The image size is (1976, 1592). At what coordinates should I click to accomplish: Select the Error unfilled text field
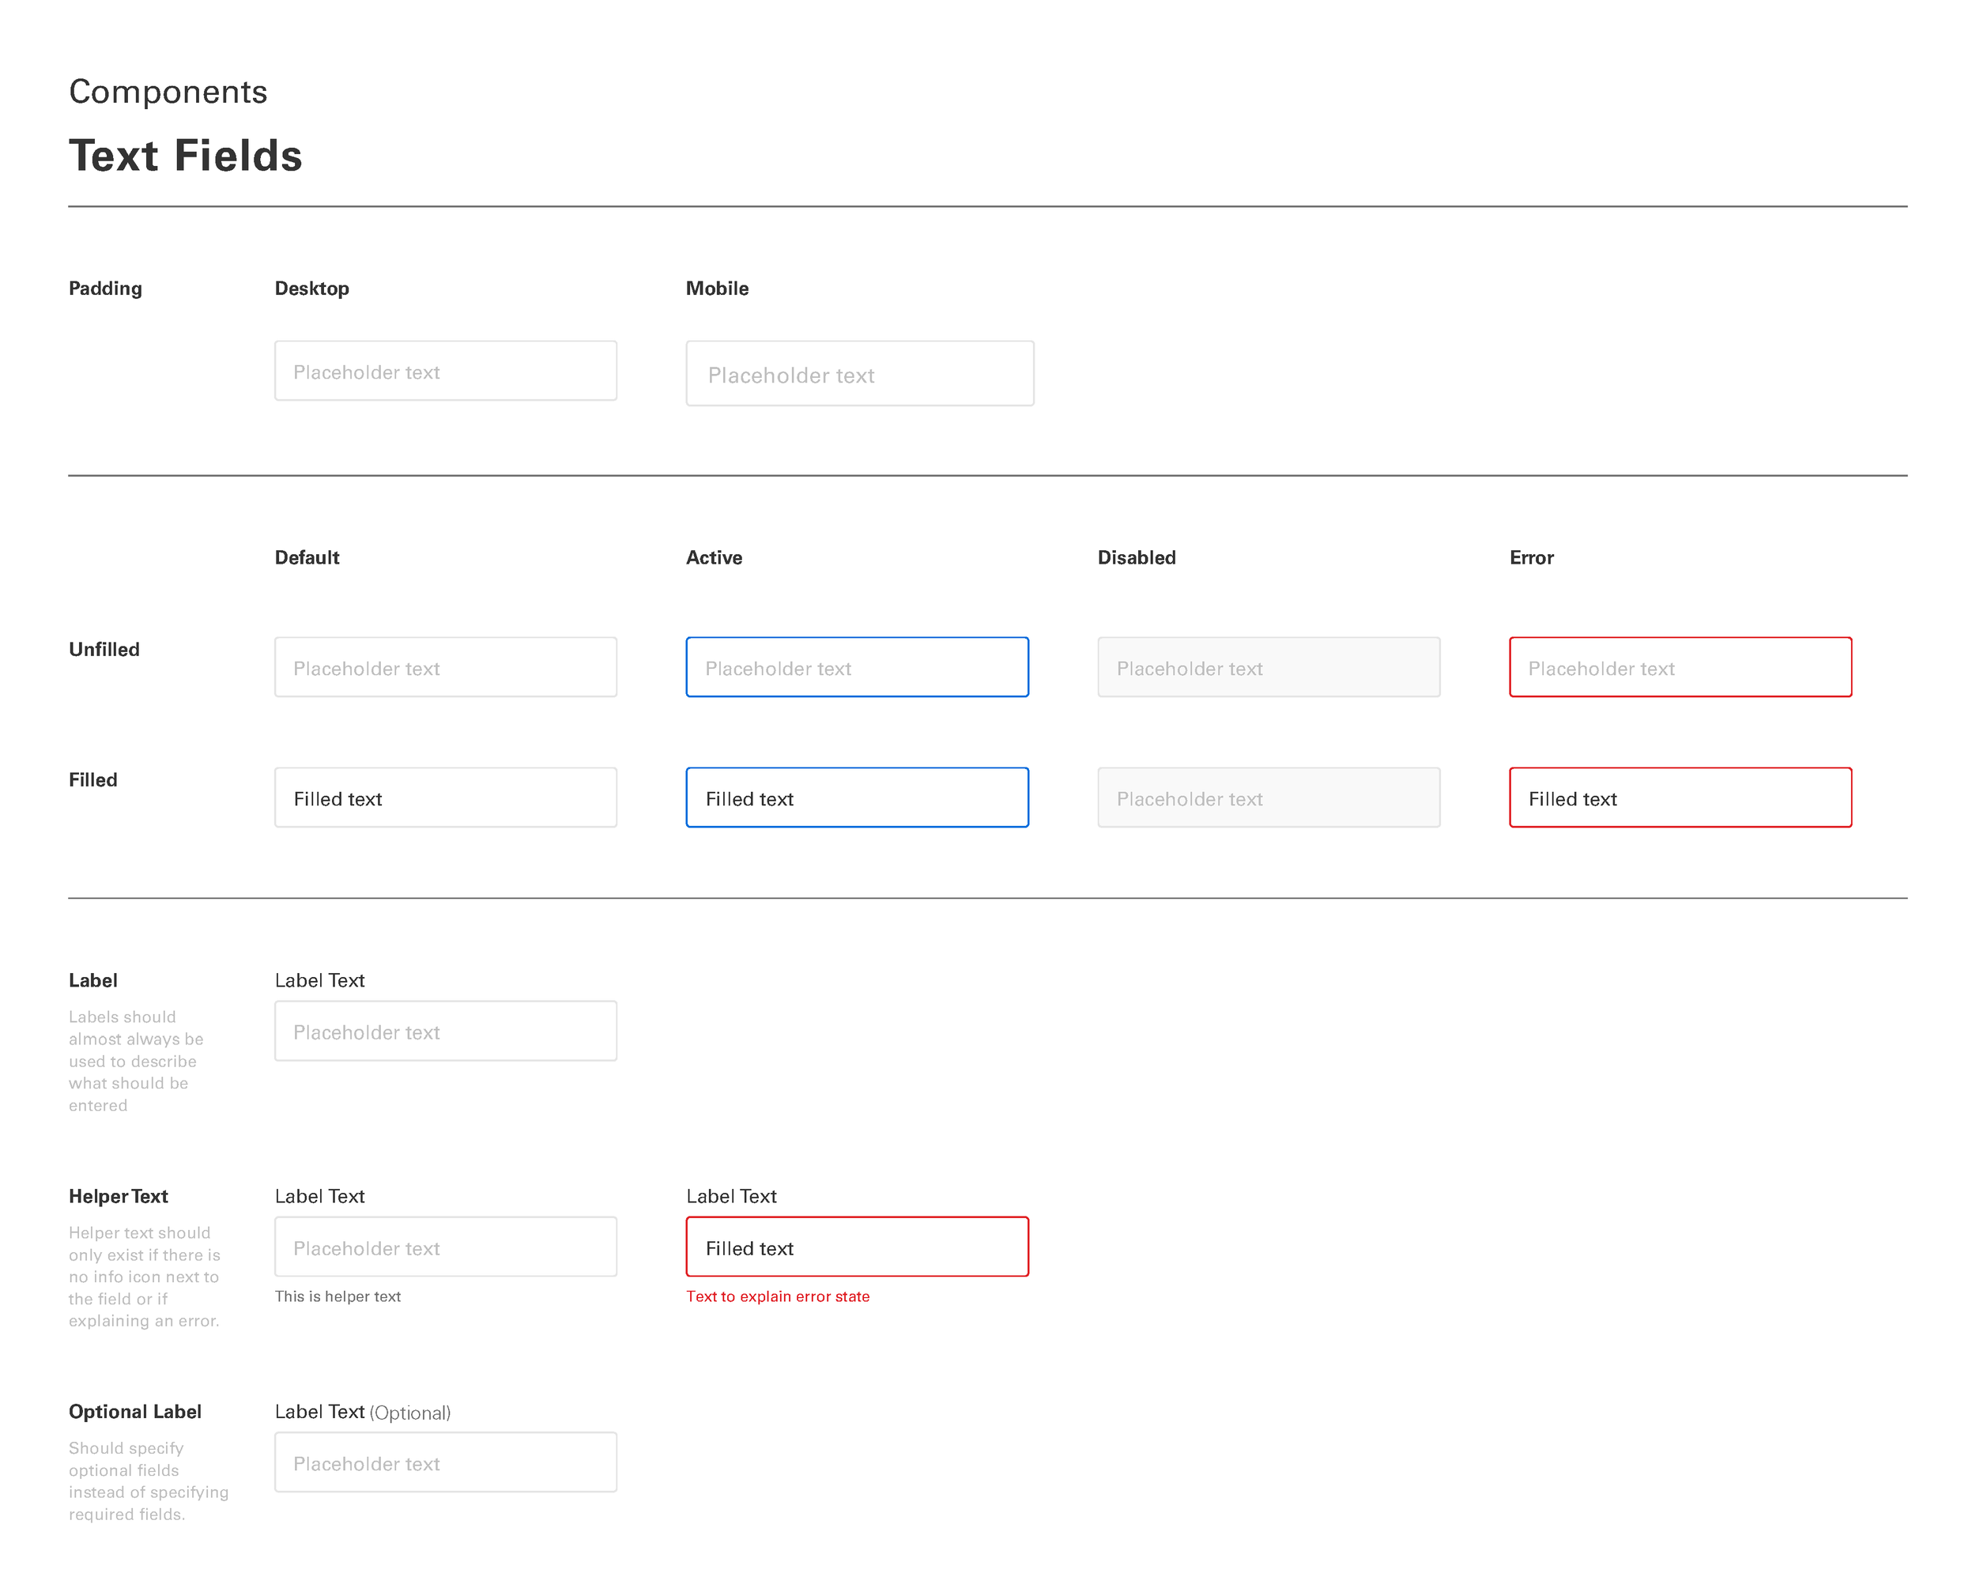(1680, 666)
